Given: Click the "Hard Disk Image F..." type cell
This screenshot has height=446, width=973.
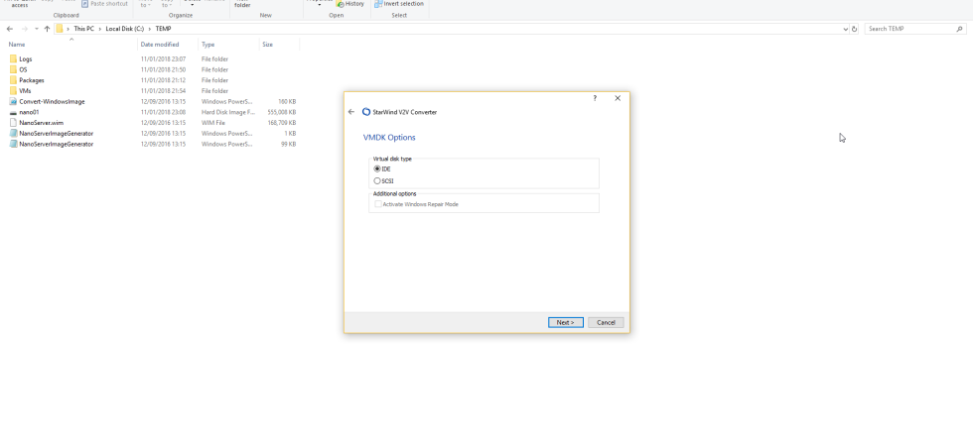Looking at the screenshot, I should point(227,112).
